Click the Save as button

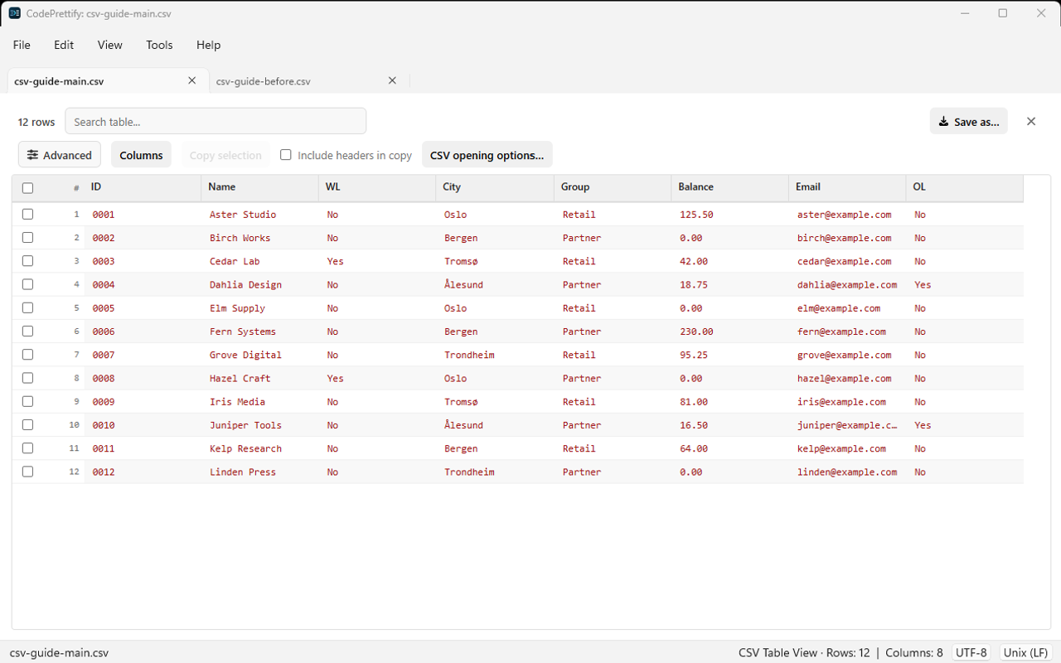[x=969, y=121]
